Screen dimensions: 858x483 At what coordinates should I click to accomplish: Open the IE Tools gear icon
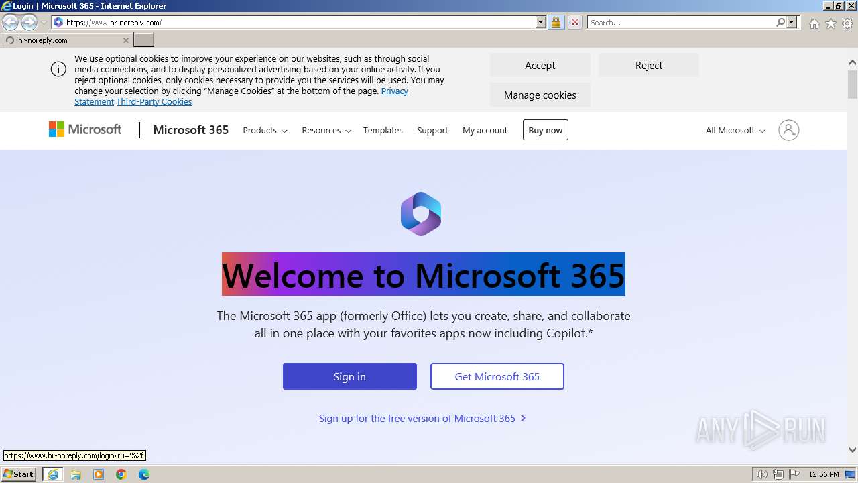point(847,23)
